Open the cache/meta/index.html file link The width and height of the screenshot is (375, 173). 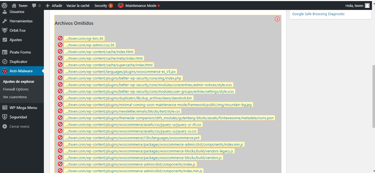pos(104,58)
